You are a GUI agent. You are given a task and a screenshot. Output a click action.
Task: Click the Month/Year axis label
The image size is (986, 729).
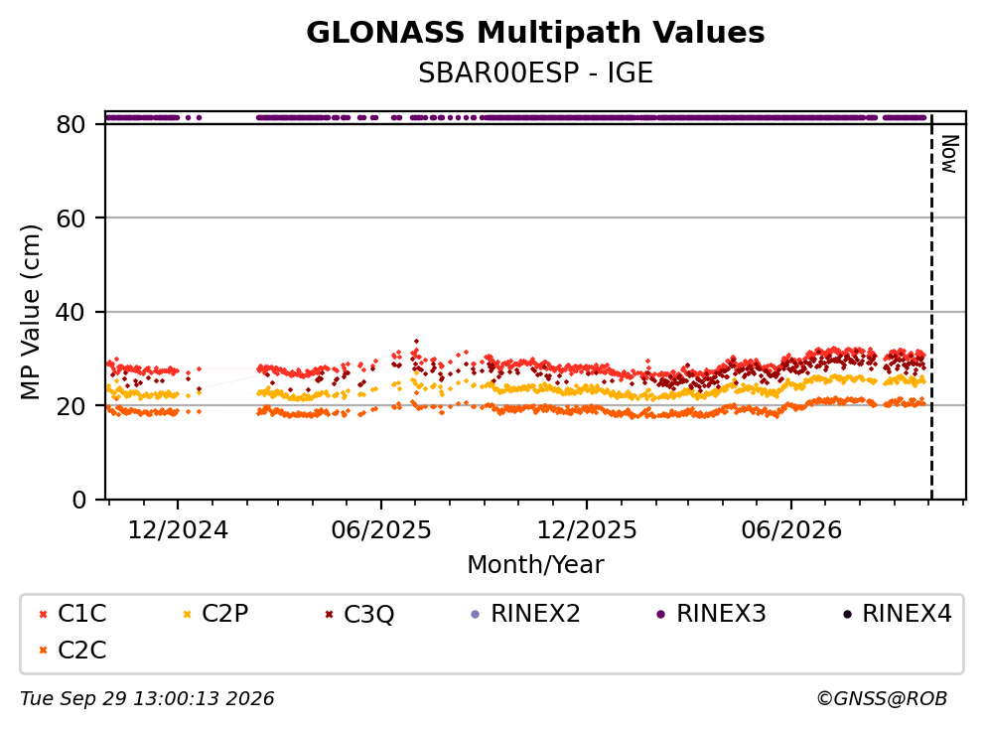click(535, 565)
